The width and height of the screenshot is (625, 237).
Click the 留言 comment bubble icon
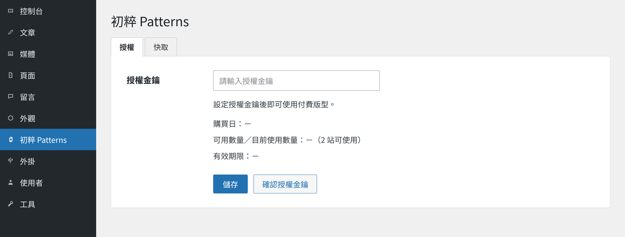click(x=11, y=96)
